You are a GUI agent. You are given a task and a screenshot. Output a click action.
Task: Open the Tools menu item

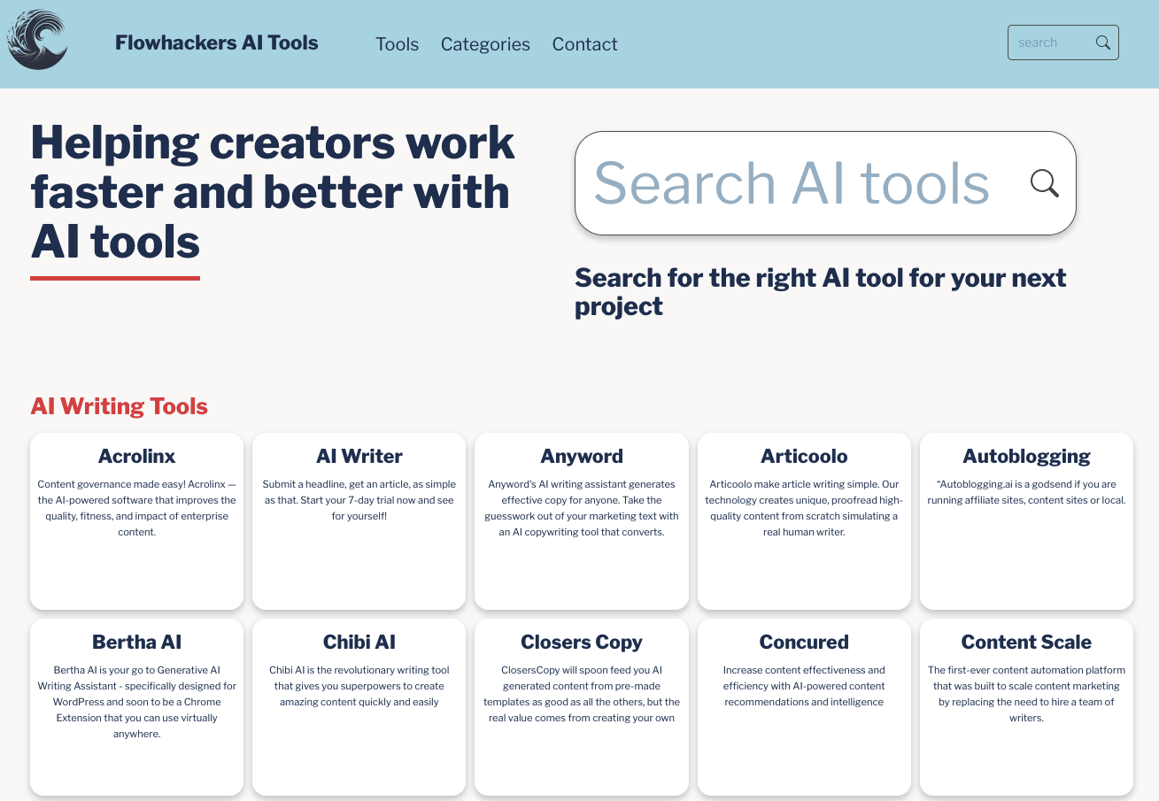click(397, 44)
